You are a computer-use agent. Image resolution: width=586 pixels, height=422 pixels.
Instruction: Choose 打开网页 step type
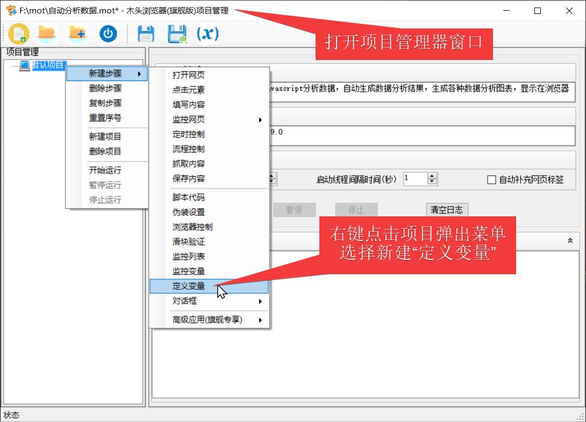pyautogui.click(x=209, y=75)
